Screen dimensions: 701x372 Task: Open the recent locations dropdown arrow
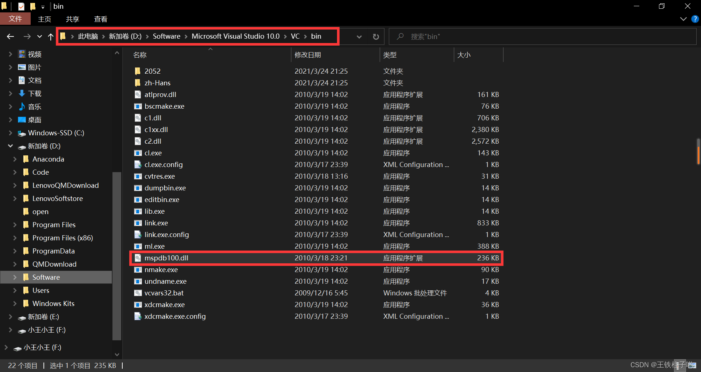(39, 36)
